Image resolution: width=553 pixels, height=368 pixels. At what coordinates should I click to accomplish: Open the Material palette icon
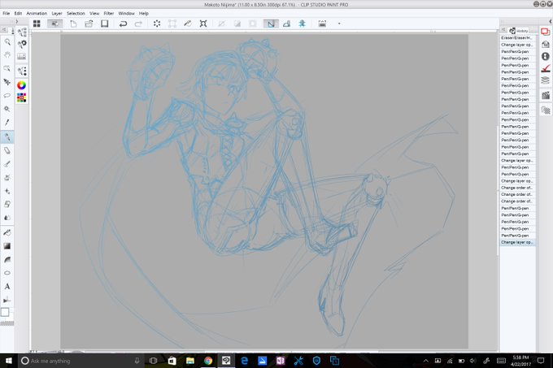(x=546, y=44)
